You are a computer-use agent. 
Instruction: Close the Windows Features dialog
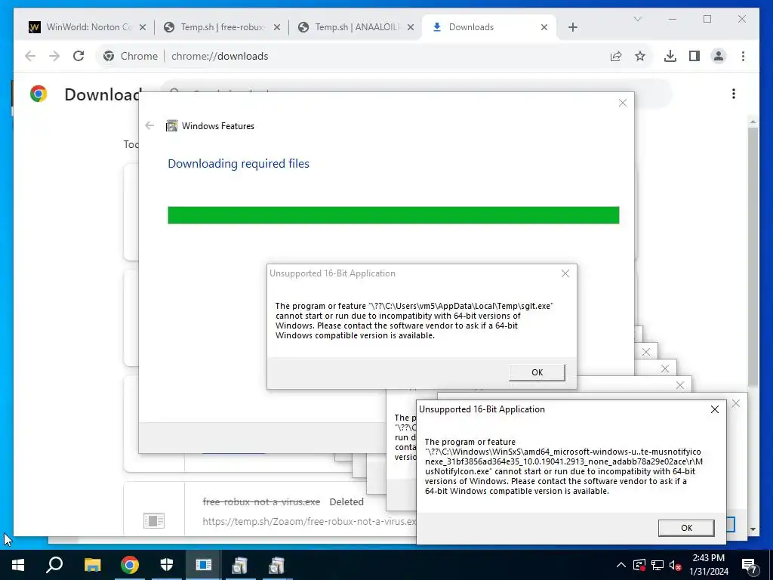click(x=623, y=103)
